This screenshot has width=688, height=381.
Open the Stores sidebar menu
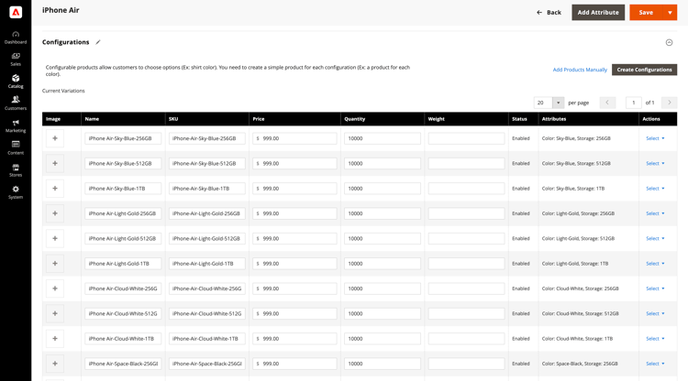(16, 170)
